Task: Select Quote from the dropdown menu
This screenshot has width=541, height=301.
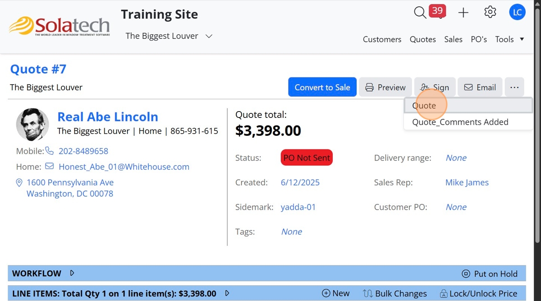Action: [468, 105]
